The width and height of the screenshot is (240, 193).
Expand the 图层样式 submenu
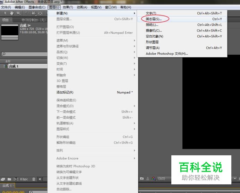(x=93, y=129)
